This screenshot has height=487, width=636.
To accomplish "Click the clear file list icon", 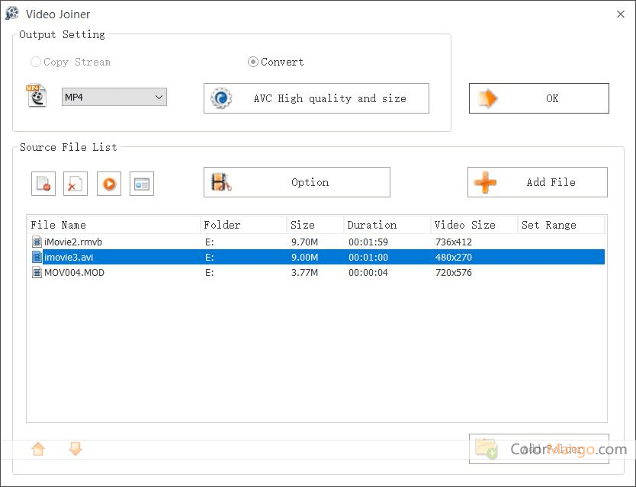I will [75, 184].
